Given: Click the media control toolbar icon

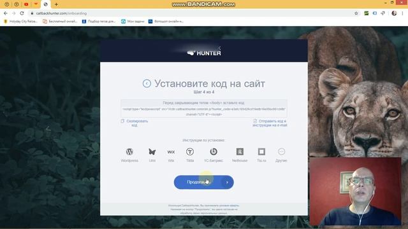Looking at the screenshot, I should 382,13.
